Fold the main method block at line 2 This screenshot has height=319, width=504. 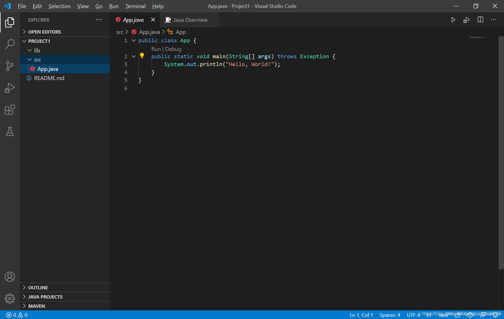[134, 57]
